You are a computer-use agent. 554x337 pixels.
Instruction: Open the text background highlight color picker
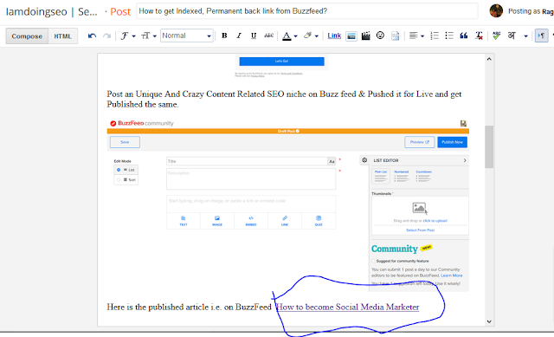(x=311, y=36)
